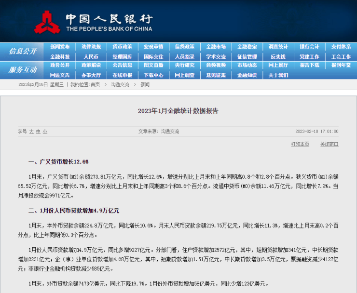Click the 打印本页 print link
The width and height of the screenshot is (357, 293).
tap(300, 144)
